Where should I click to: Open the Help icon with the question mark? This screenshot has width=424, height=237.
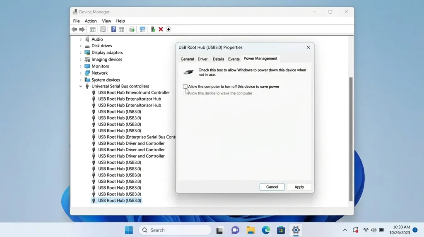[x=113, y=29]
